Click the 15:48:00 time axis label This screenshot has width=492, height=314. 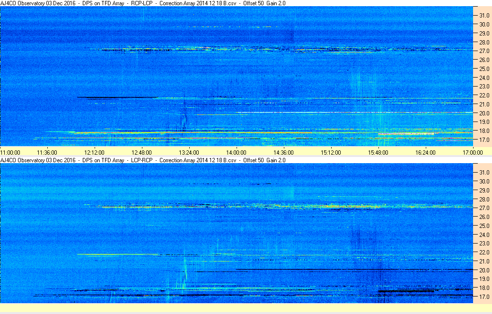pyautogui.click(x=378, y=152)
